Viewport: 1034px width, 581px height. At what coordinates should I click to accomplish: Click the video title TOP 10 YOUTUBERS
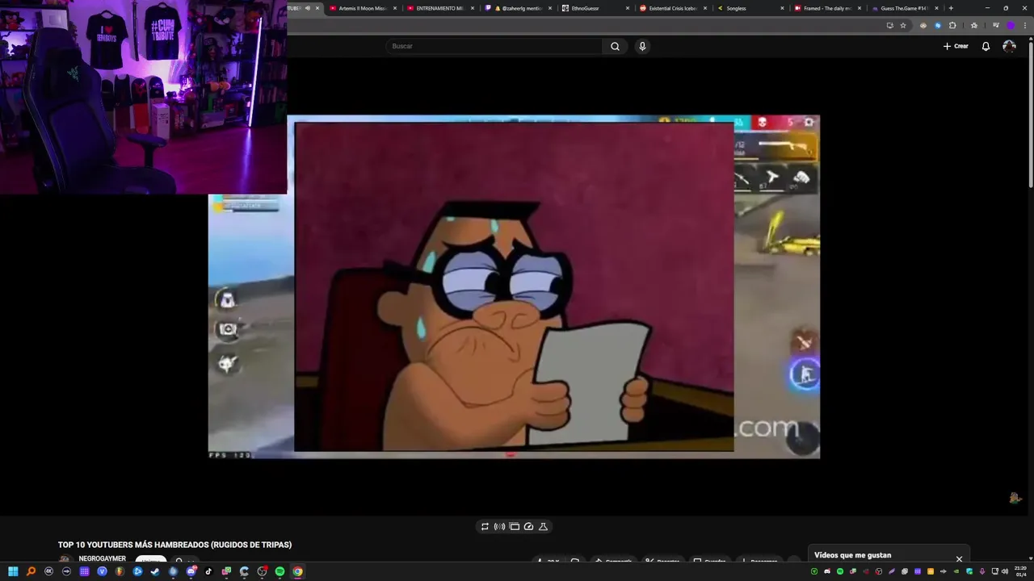tap(174, 545)
